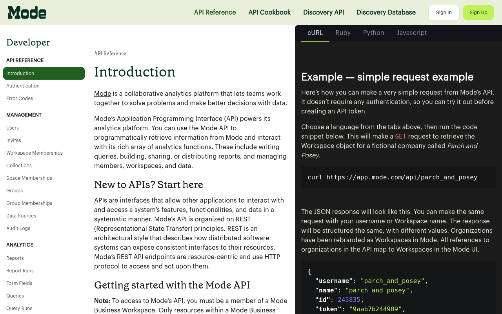502x314 pixels.
Task: Click the 'Example — simple request example' heading
Action: tap(387, 77)
